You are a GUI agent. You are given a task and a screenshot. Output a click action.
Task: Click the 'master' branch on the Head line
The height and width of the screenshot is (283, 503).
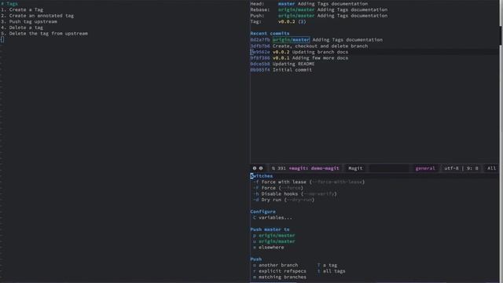[286, 4]
